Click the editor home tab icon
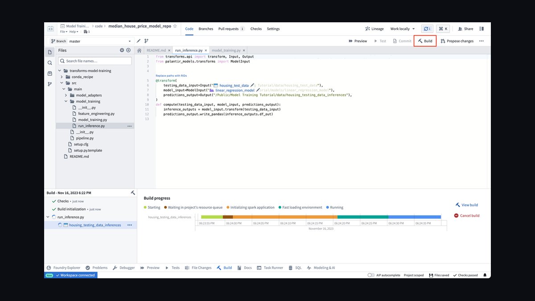Image resolution: width=535 pixels, height=301 pixels. [139, 51]
